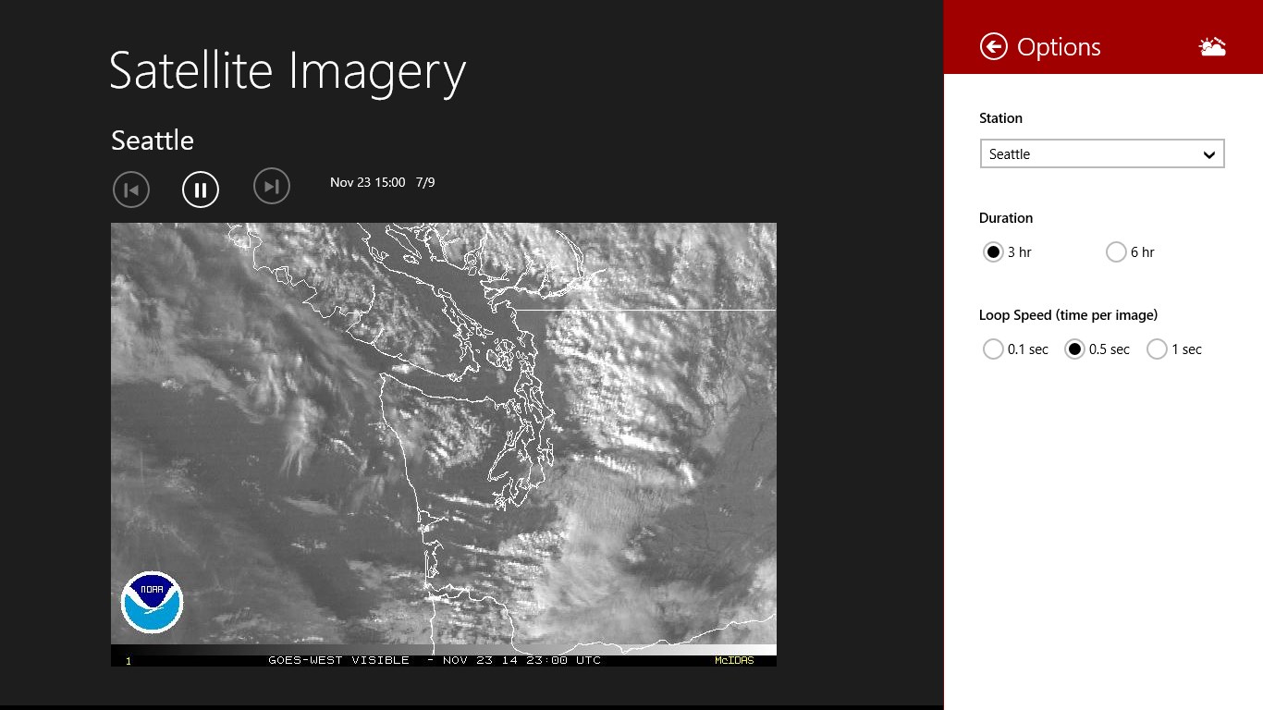Select the 3 hr duration option
This screenshot has height=710, width=1263.
pyautogui.click(x=993, y=251)
